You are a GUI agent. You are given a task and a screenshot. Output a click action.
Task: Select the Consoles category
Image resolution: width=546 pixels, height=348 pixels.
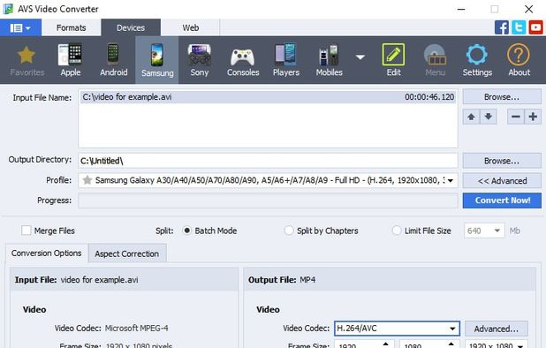[243, 61]
